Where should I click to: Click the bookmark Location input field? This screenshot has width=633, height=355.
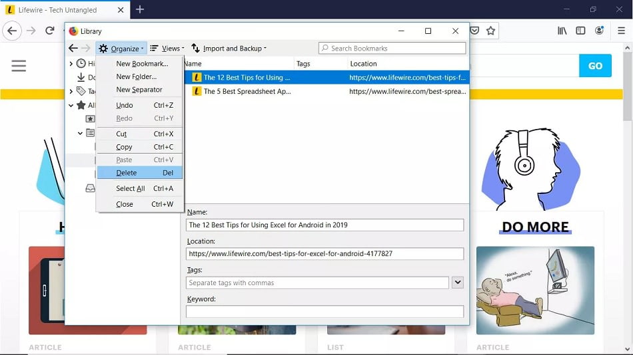[324, 254]
